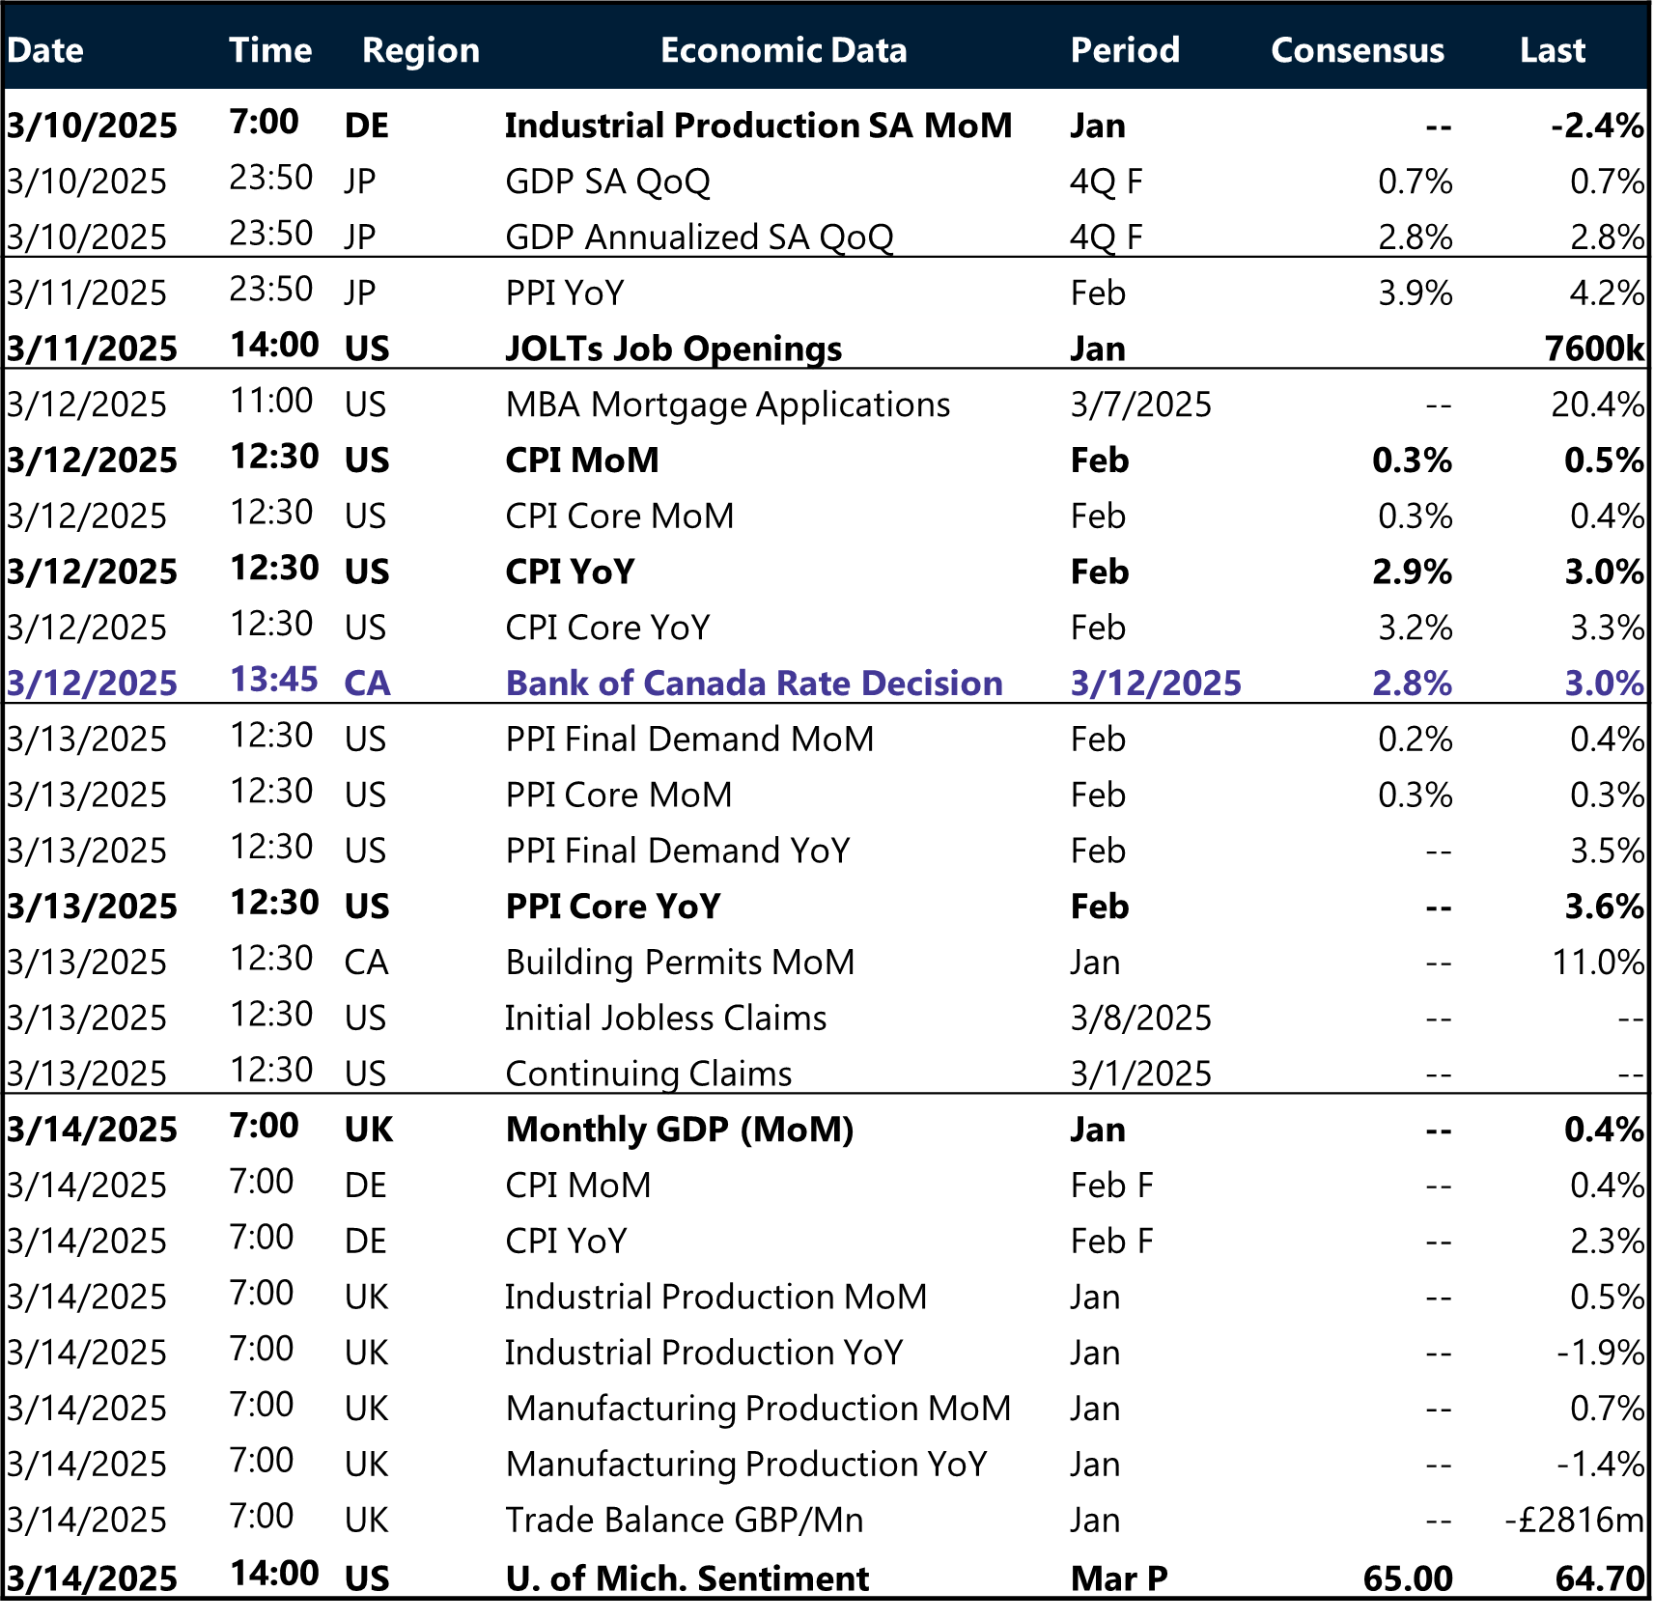Click the Date column header
The image size is (1654, 1620).
44,50
